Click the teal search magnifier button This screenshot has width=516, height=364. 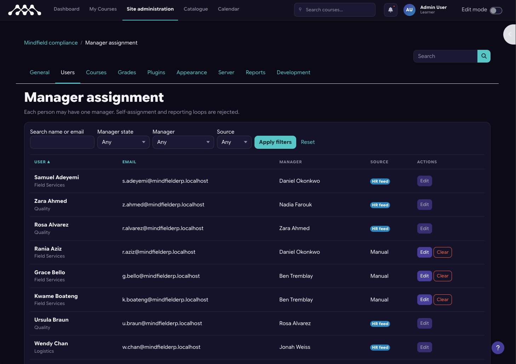point(484,56)
